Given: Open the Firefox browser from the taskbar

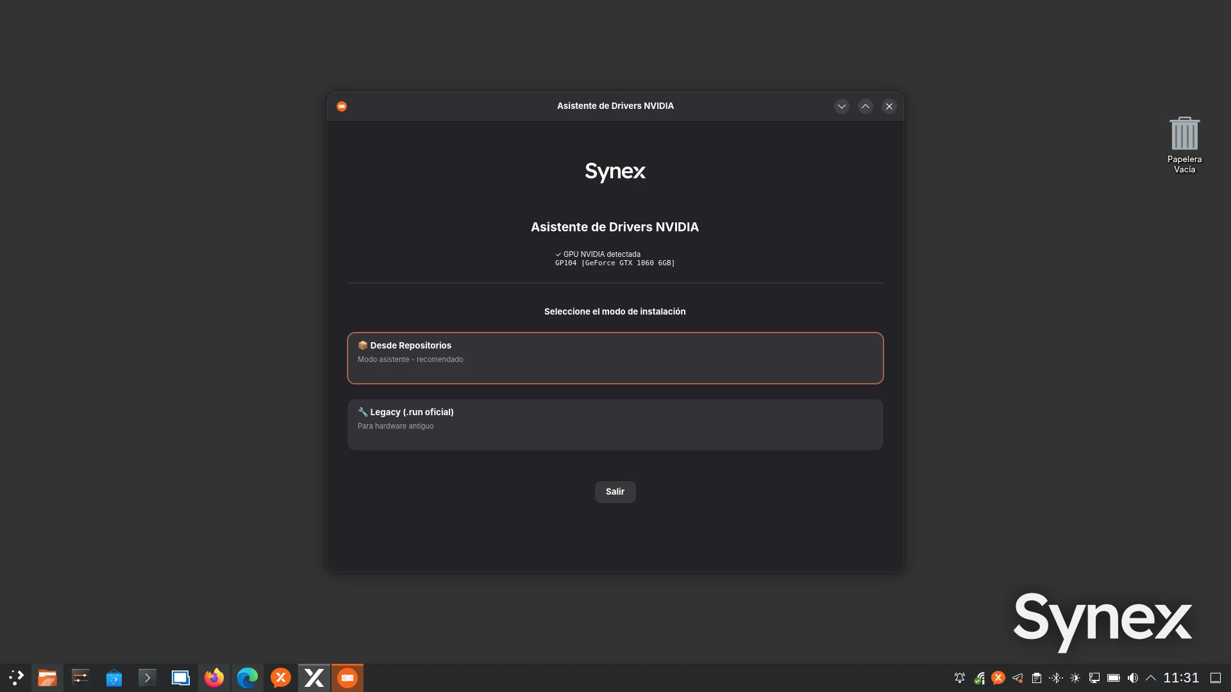Looking at the screenshot, I should [x=215, y=677].
